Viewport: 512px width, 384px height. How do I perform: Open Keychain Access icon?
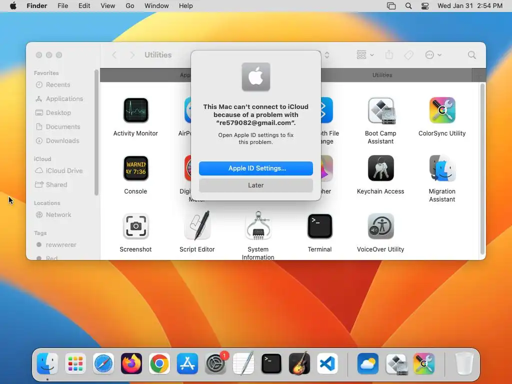point(380,168)
